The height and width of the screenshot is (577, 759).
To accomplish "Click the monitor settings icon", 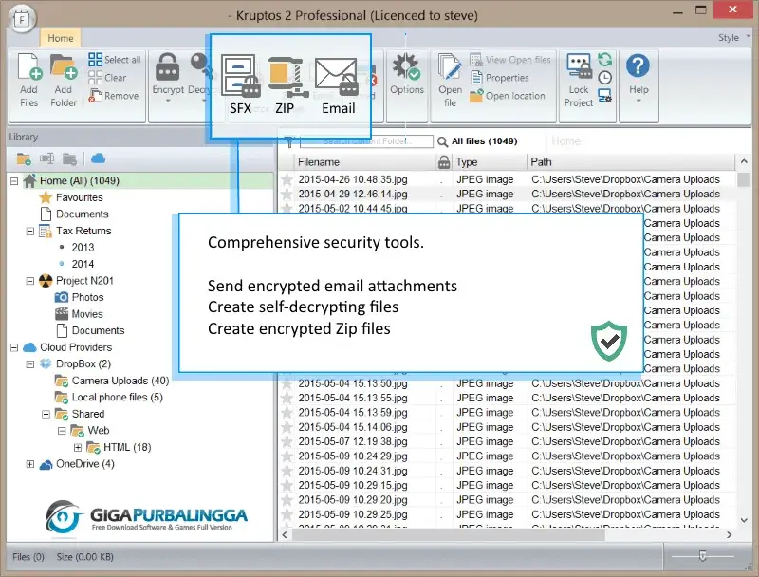I will click(605, 95).
